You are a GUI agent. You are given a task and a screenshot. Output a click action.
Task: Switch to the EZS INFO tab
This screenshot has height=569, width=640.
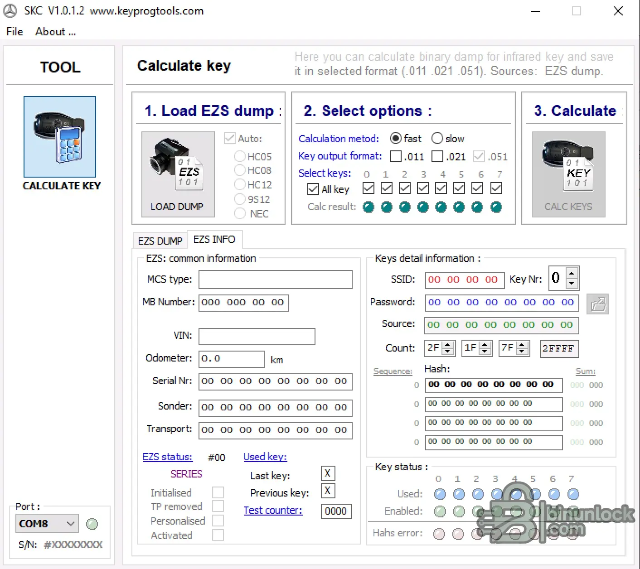214,239
